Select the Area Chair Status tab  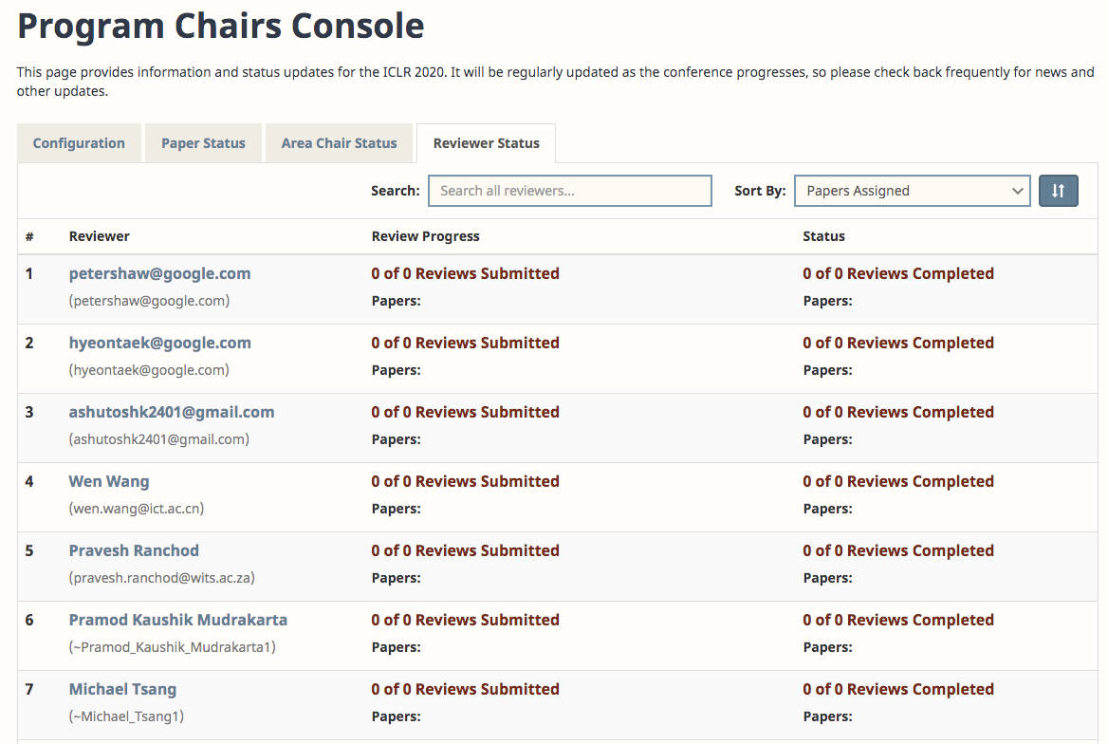(x=339, y=142)
